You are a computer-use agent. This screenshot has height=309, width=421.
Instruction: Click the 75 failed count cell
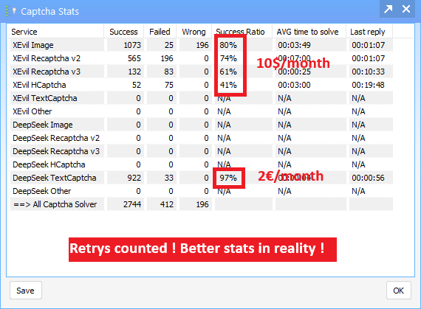click(162, 85)
